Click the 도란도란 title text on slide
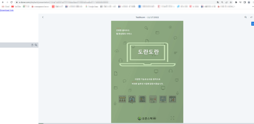254x124 pixels. [x=149, y=52]
